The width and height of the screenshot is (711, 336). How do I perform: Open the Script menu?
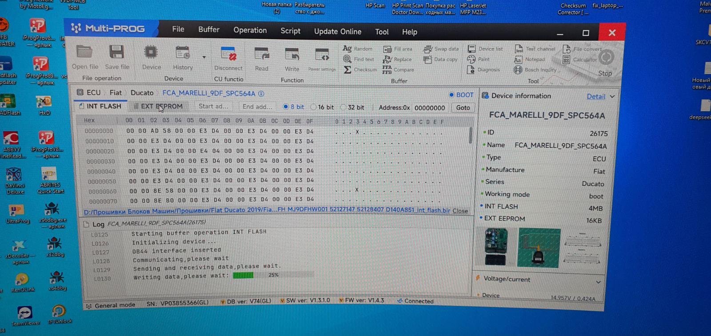(291, 31)
